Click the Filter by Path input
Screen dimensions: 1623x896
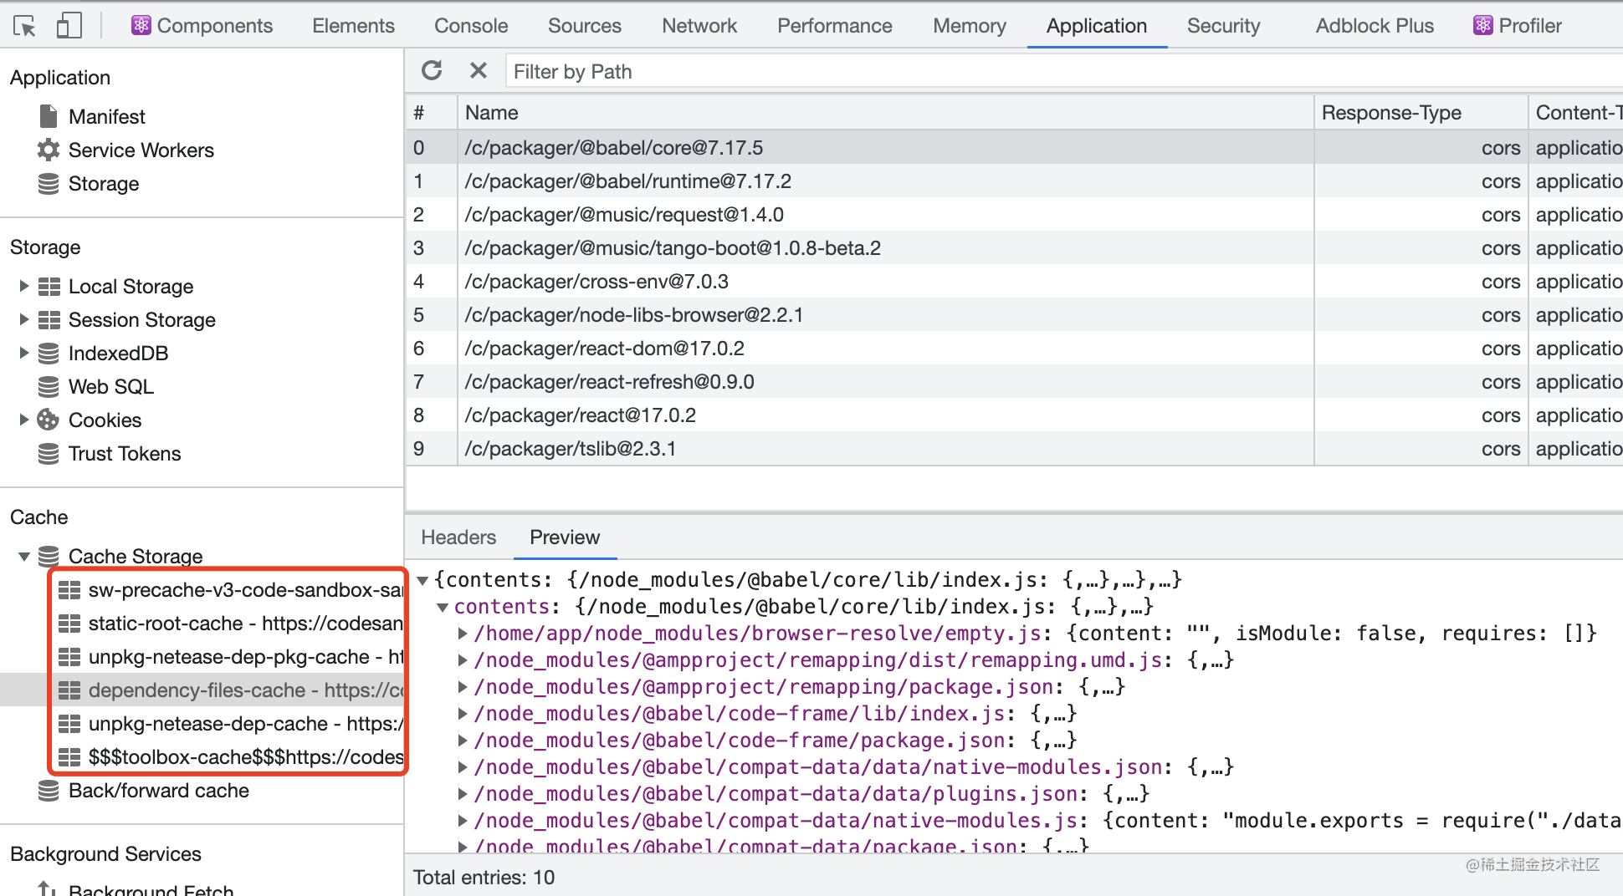click(x=1064, y=71)
